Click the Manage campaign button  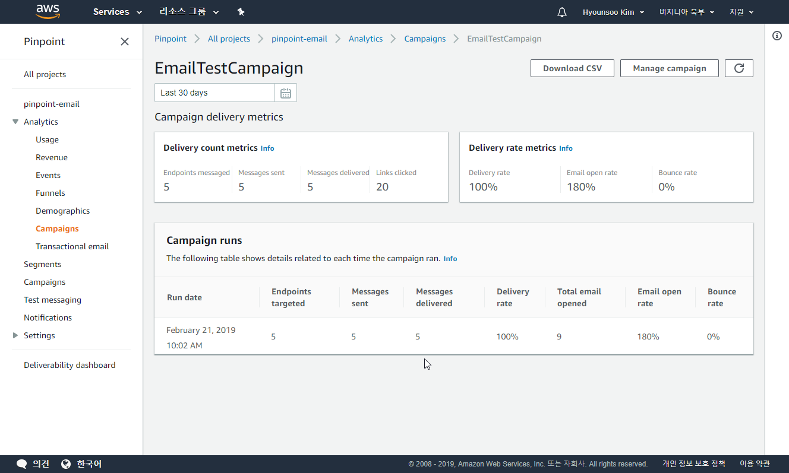(670, 68)
